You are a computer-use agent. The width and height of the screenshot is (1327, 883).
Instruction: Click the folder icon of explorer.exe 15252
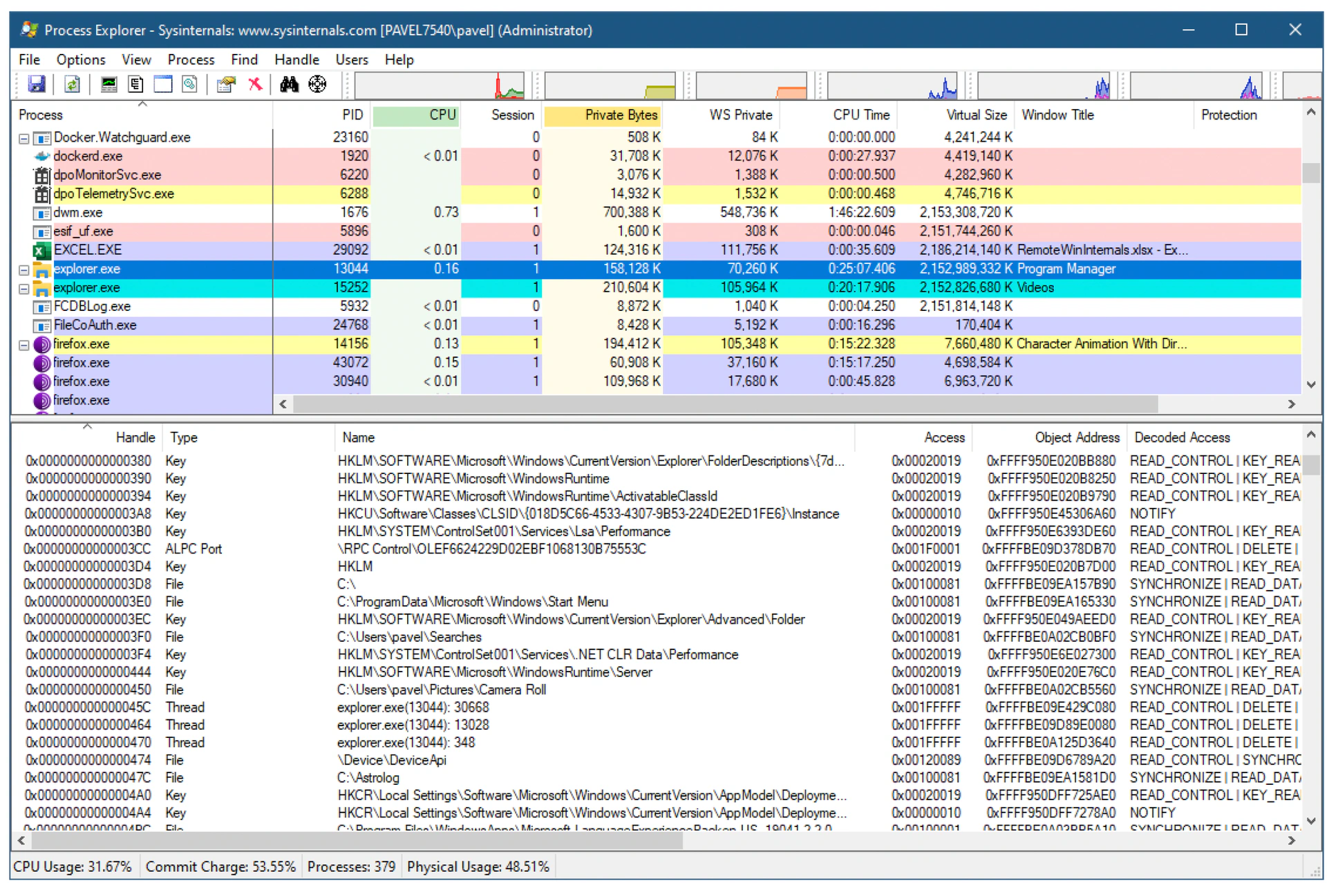pyautogui.click(x=42, y=288)
